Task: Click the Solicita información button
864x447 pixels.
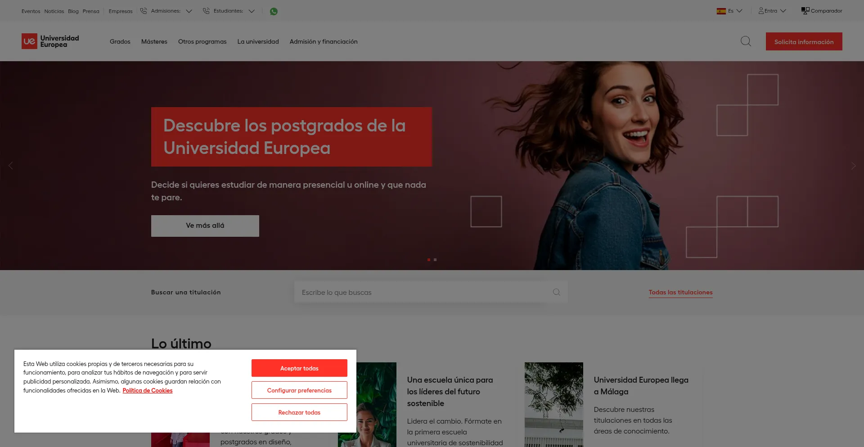Action: coord(804,41)
